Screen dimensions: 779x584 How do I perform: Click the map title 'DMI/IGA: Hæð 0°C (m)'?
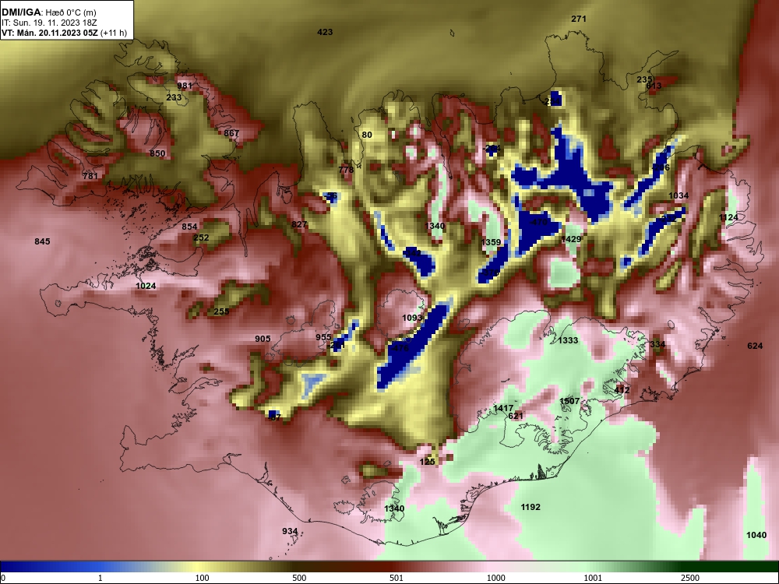click(48, 12)
